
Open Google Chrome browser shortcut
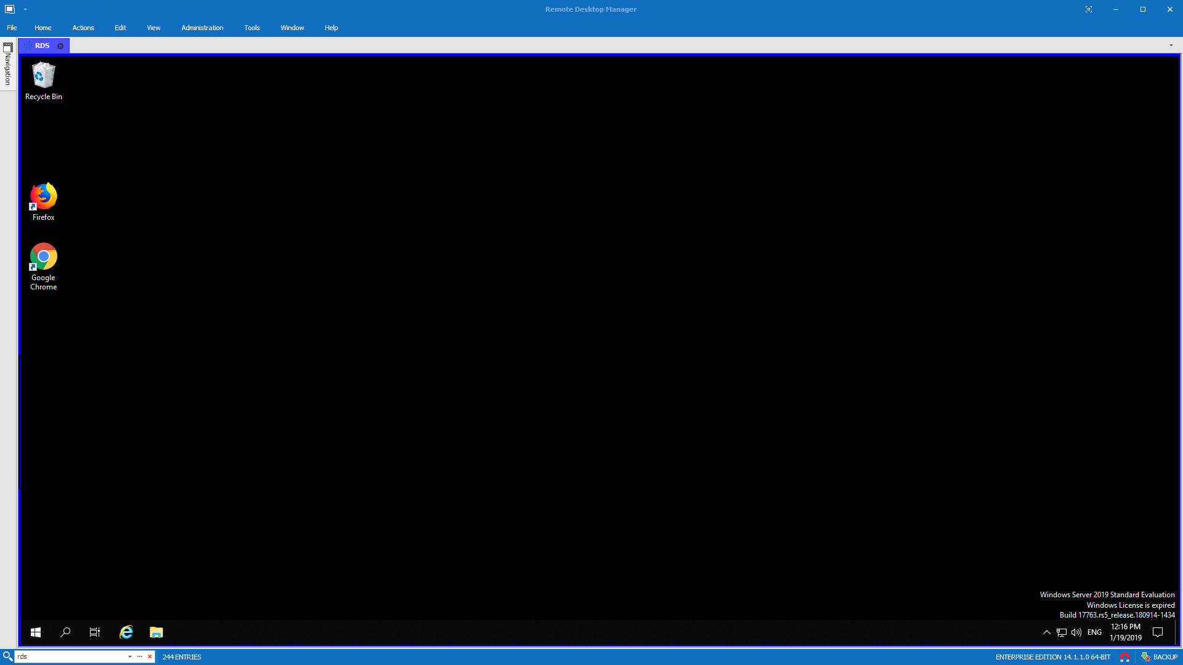click(x=43, y=257)
